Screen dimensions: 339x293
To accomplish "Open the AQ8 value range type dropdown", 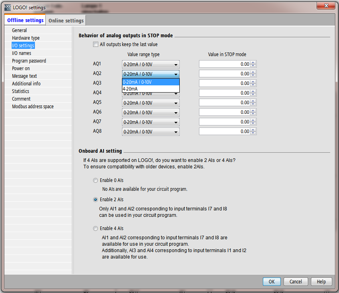I will 150,132.
